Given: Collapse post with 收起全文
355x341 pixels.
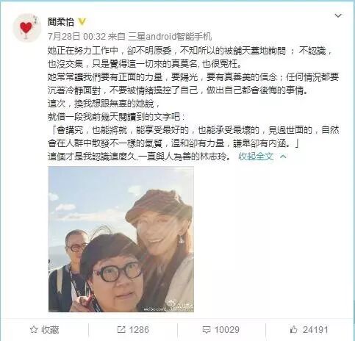Looking at the screenshot, I should (256, 157).
